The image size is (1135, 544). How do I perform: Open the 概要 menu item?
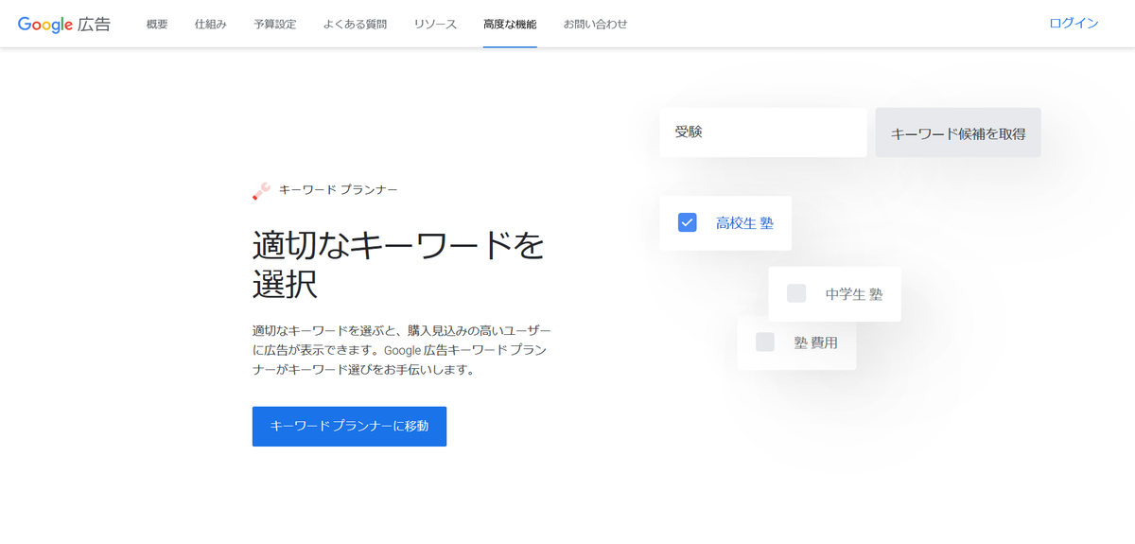coord(157,24)
